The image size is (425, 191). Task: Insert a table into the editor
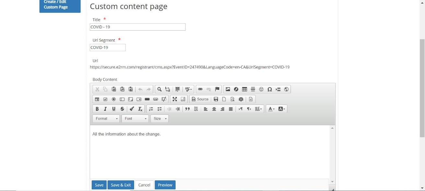[x=245, y=89]
